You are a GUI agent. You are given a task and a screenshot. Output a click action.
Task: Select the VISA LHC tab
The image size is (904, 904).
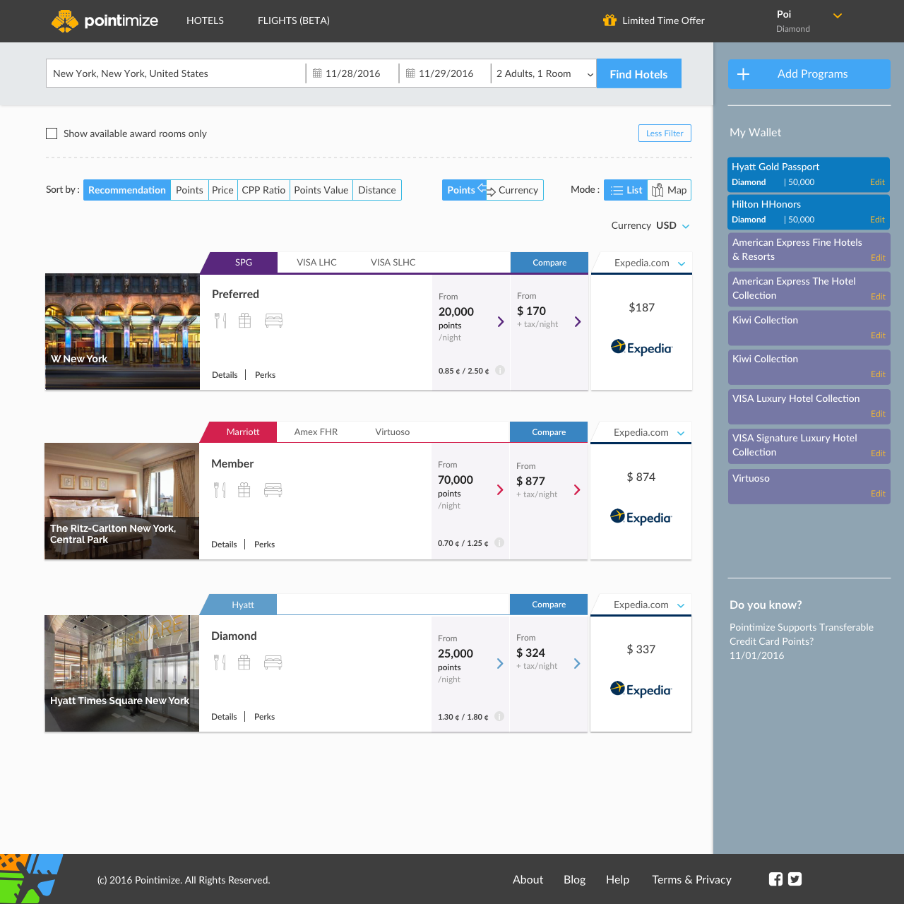coord(316,262)
